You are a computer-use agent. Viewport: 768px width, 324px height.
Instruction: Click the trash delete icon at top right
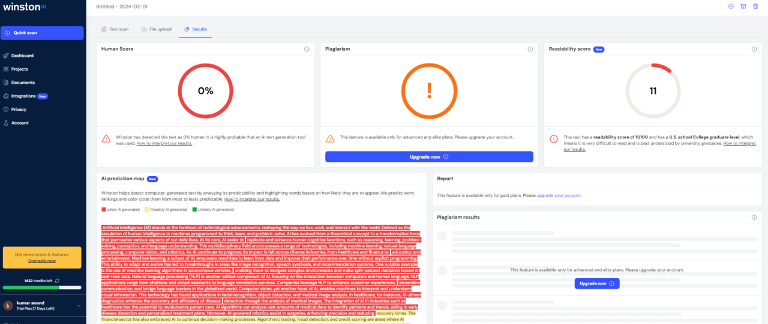tap(755, 6)
